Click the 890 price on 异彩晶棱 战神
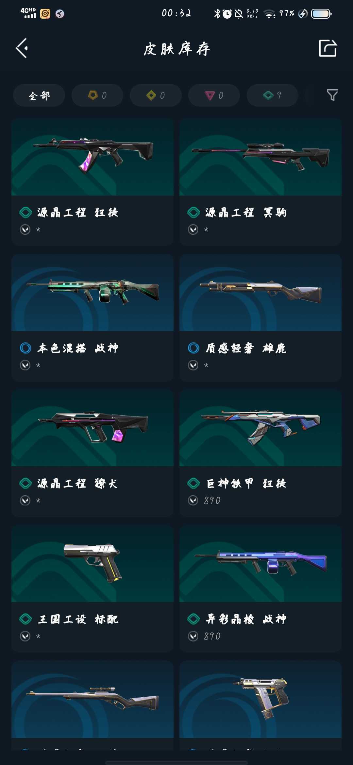Screen dimensions: 353x765 (212, 636)
